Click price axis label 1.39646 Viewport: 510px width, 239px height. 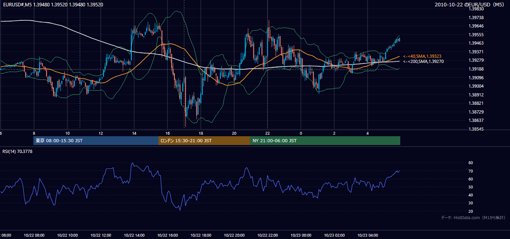(476, 26)
